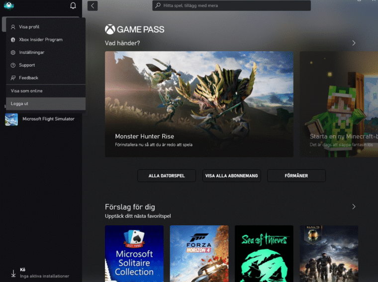Click the Kö queue label
The image size is (378, 282).
[23, 270]
